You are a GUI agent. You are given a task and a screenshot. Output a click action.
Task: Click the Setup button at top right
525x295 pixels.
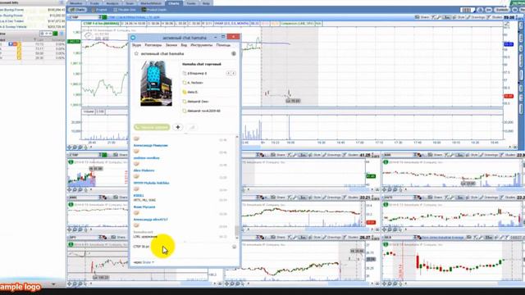click(502, 10)
